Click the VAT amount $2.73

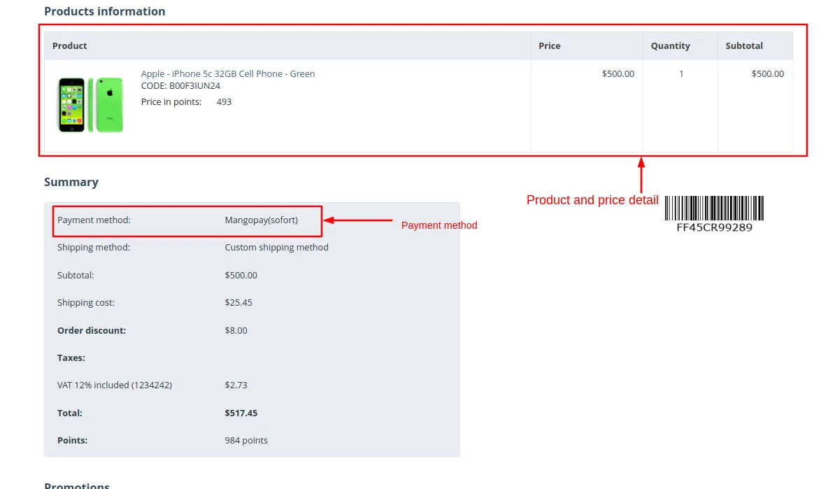click(236, 385)
